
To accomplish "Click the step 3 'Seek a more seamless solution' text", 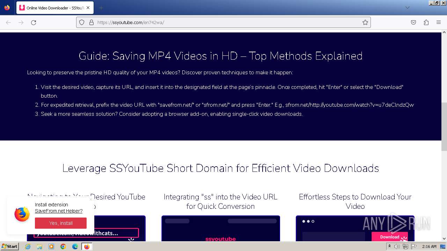I will coord(171,114).
